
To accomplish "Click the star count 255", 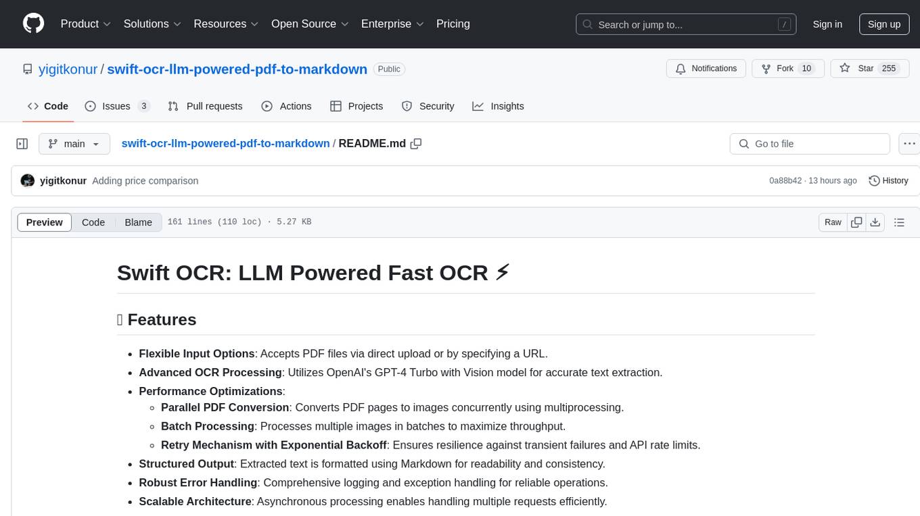I will click(889, 68).
